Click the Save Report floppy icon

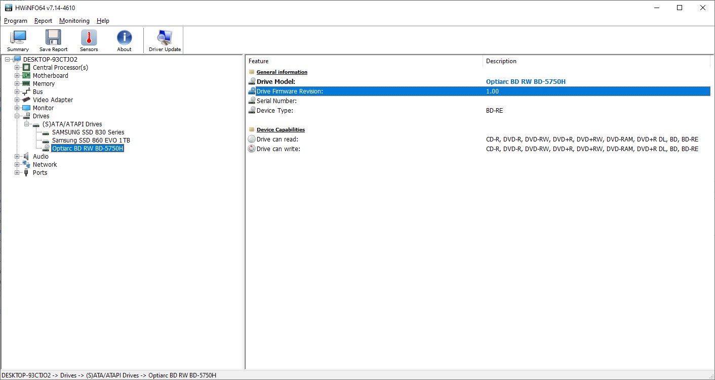pos(53,38)
